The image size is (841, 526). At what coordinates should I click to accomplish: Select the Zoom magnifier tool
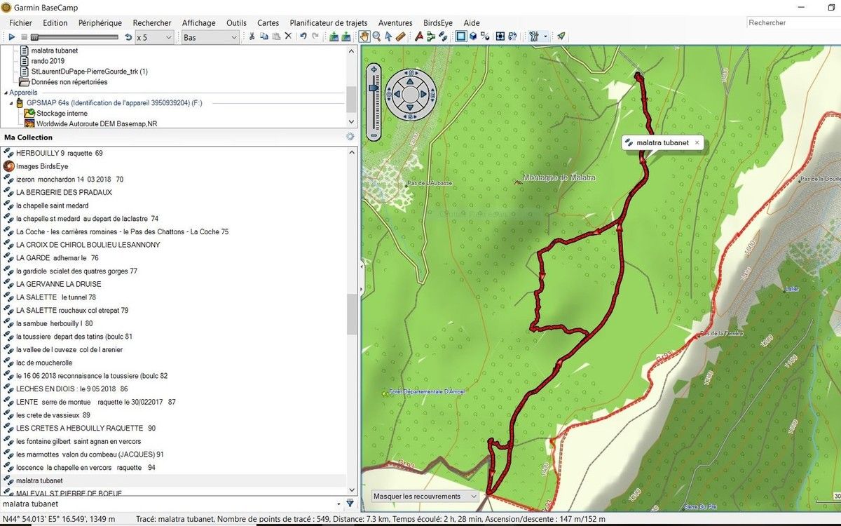[x=376, y=36]
